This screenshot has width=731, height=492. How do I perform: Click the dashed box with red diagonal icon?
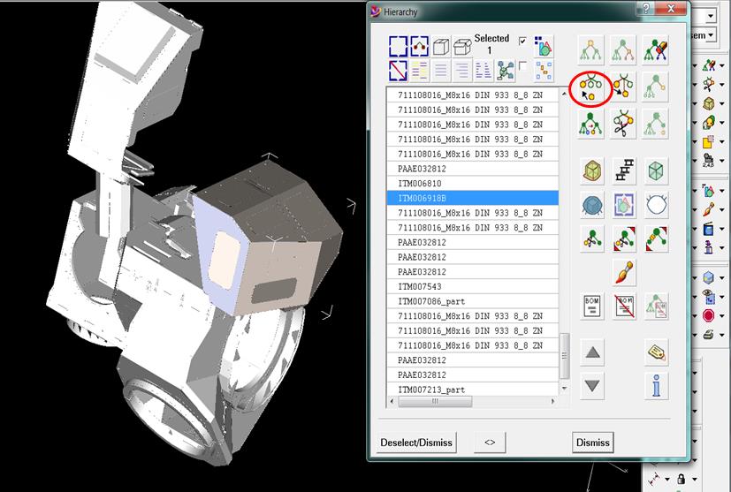click(x=398, y=71)
